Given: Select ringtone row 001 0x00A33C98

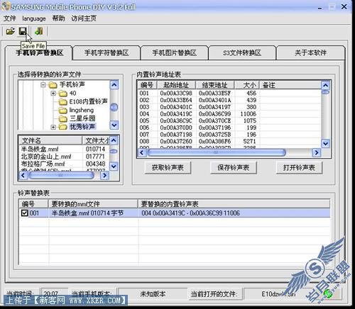Looking at the screenshot, I should (229, 93).
